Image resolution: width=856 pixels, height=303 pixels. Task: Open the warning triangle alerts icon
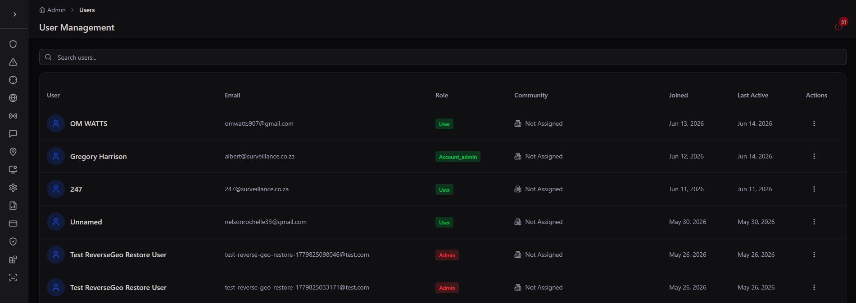pyautogui.click(x=13, y=62)
